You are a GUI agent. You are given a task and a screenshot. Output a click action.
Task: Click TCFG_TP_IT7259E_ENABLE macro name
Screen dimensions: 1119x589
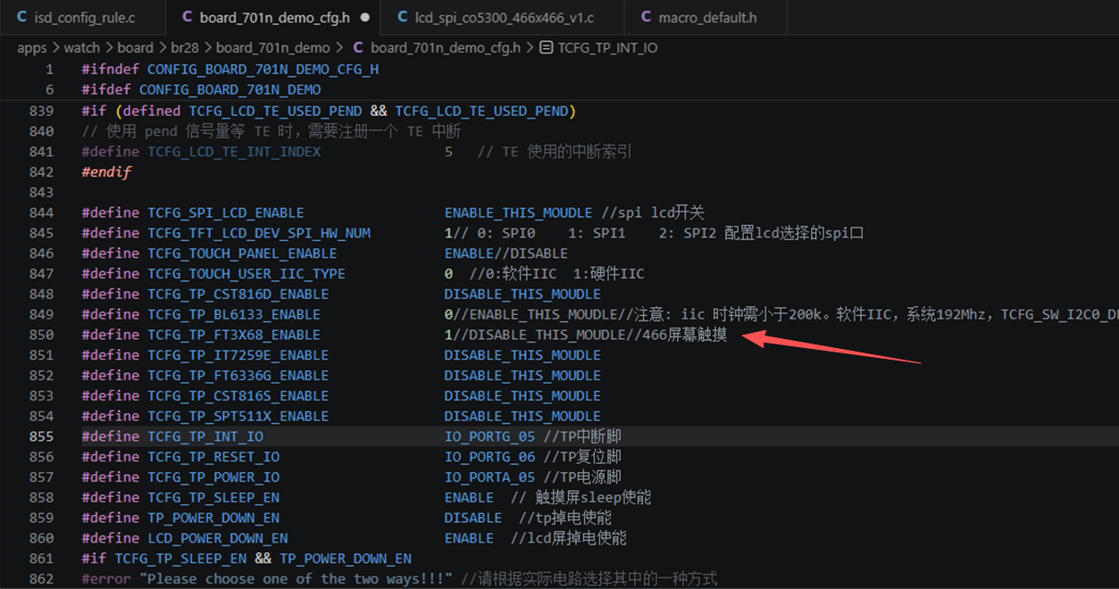coord(238,355)
